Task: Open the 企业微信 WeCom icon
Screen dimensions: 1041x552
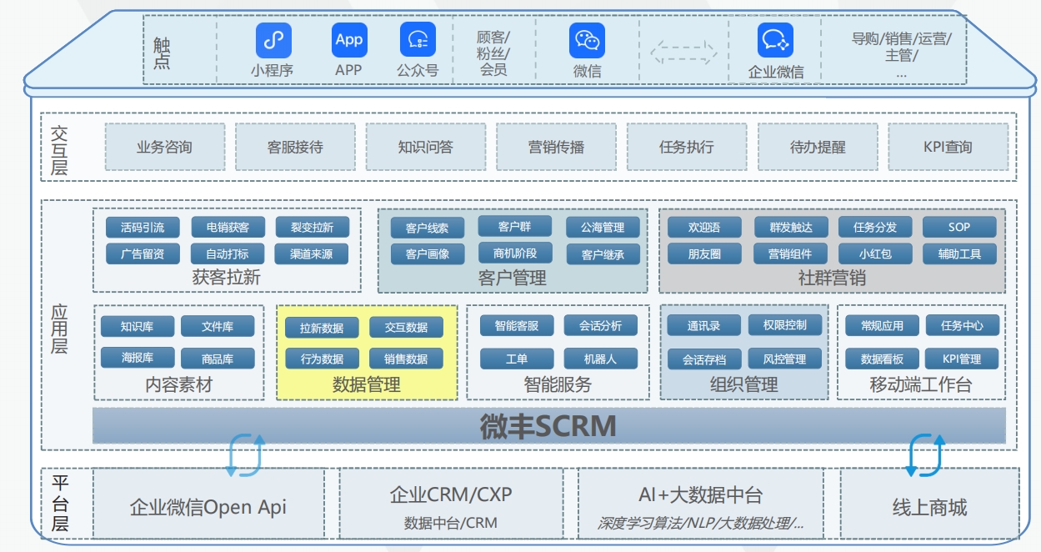Action: click(775, 40)
